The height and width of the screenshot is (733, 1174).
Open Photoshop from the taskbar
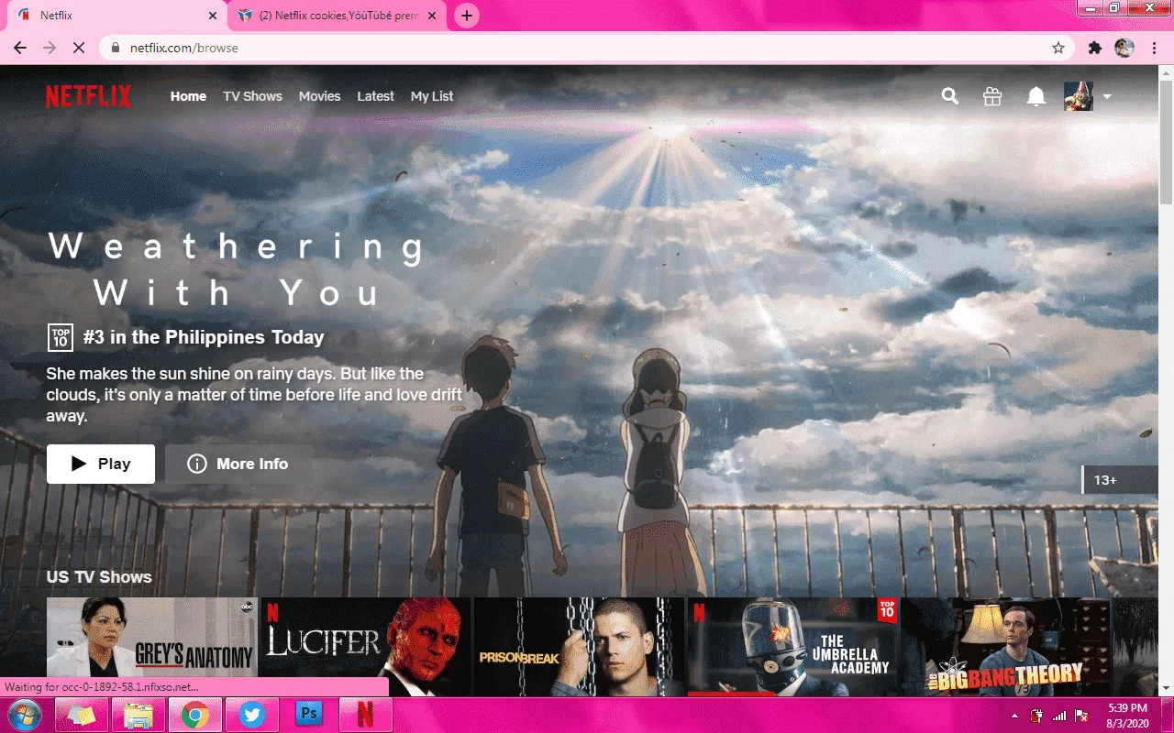309,715
